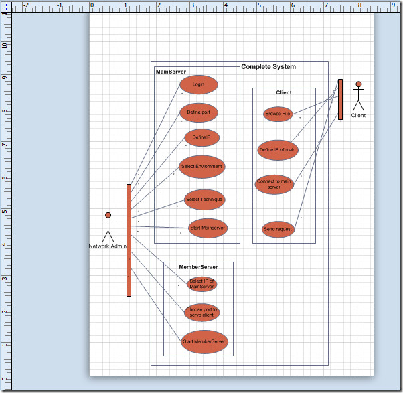The height and width of the screenshot is (393, 403).
Task: Click the Define IP of main oval
Action: click(x=278, y=149)
